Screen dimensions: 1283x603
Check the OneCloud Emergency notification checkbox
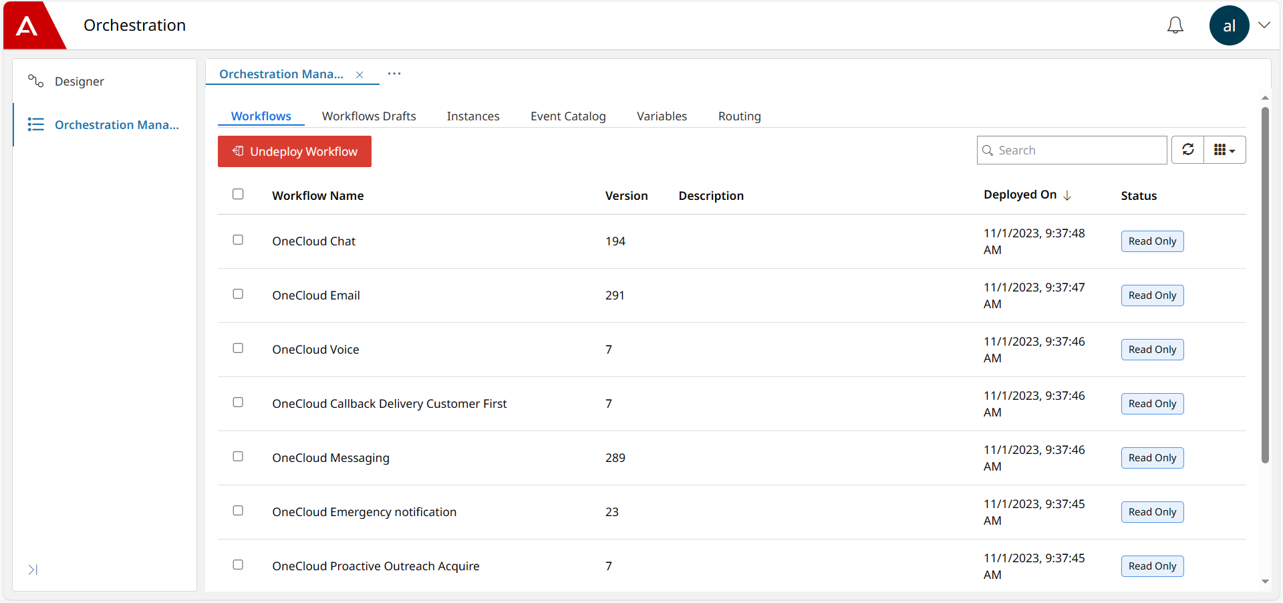(x=238, y=510)
